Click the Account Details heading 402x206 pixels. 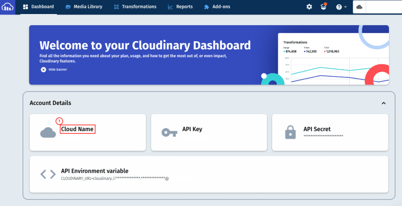50,103
